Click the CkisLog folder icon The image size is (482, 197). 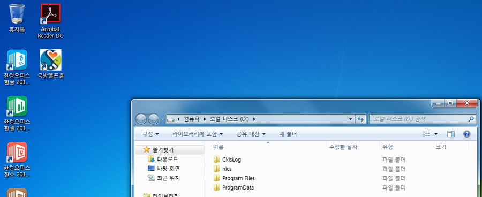click(217, 160)
